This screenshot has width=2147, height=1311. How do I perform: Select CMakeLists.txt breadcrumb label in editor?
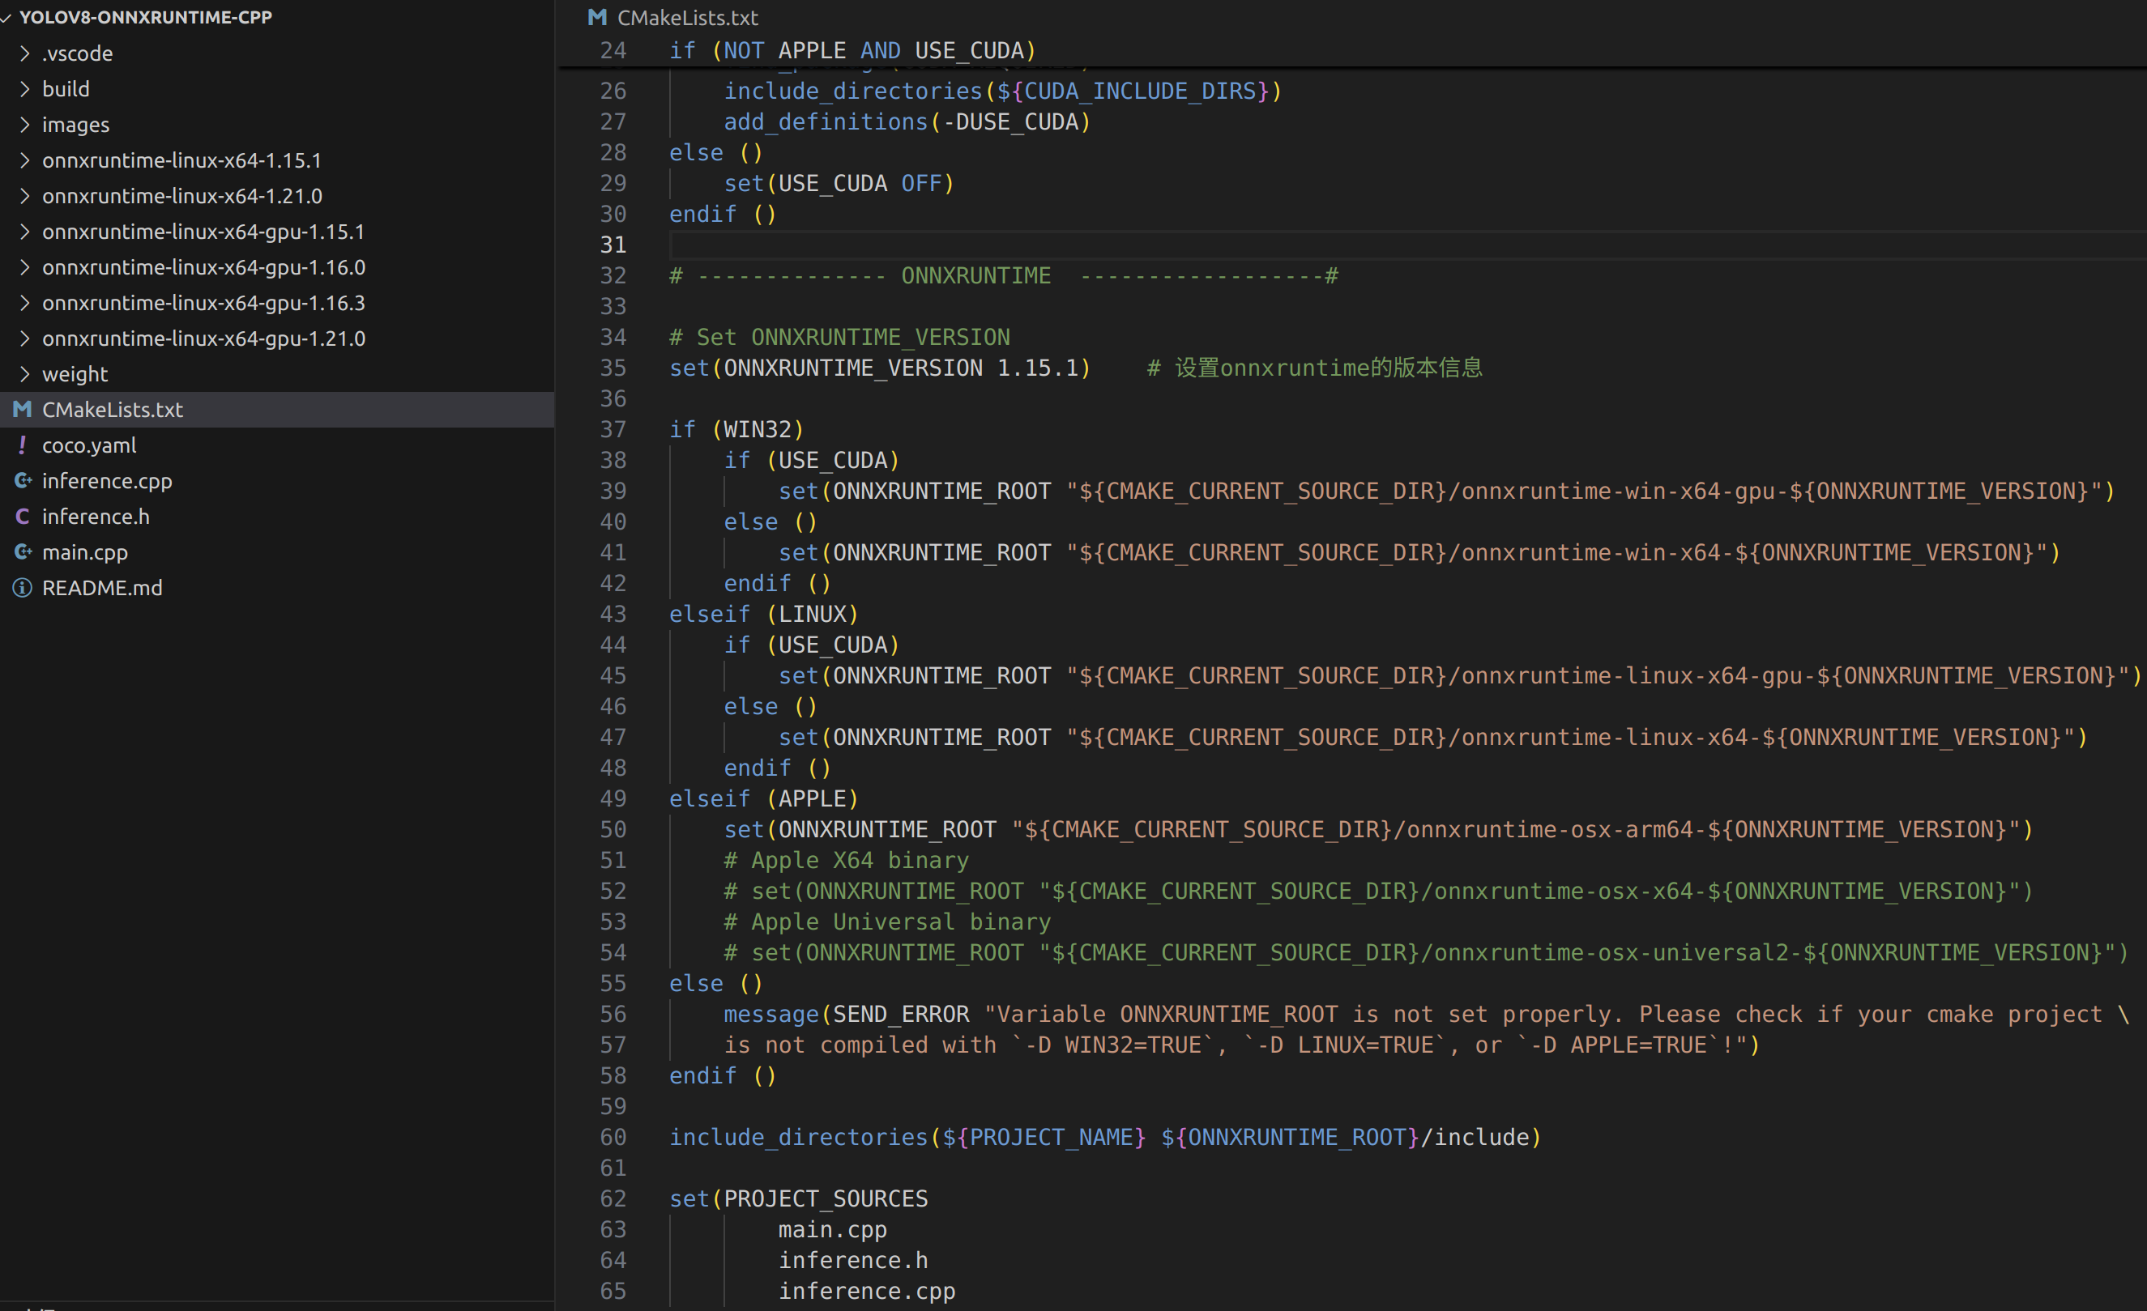688,18
